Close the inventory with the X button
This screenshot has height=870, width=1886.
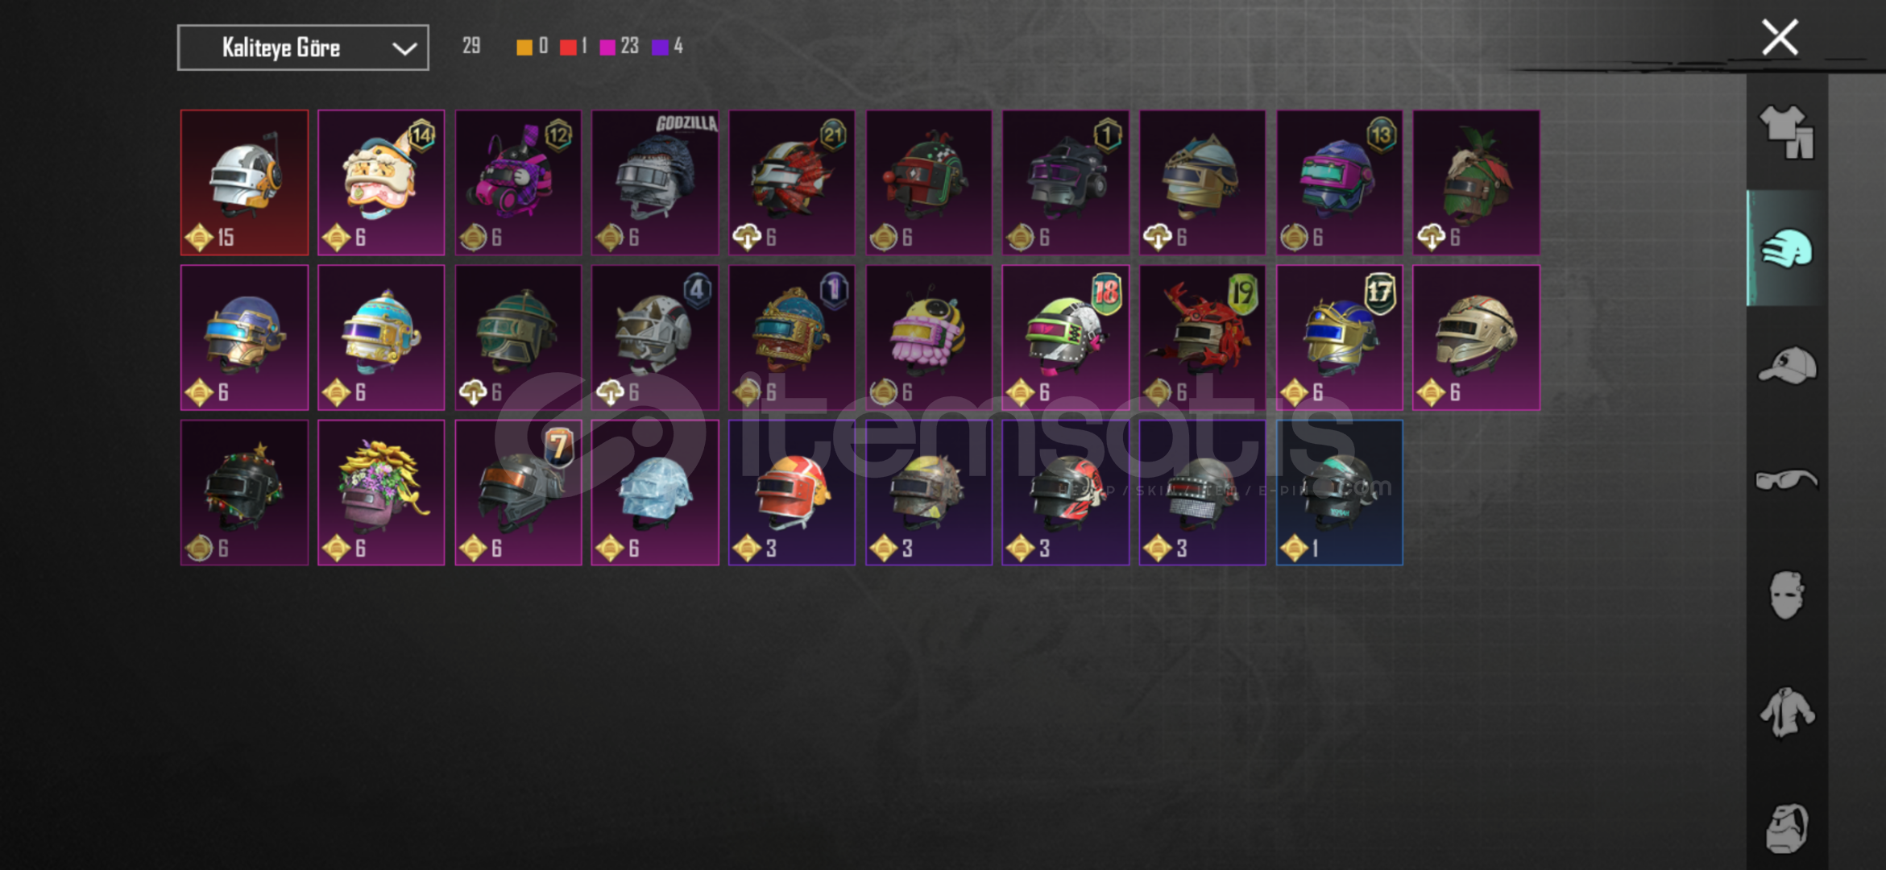1780,37
